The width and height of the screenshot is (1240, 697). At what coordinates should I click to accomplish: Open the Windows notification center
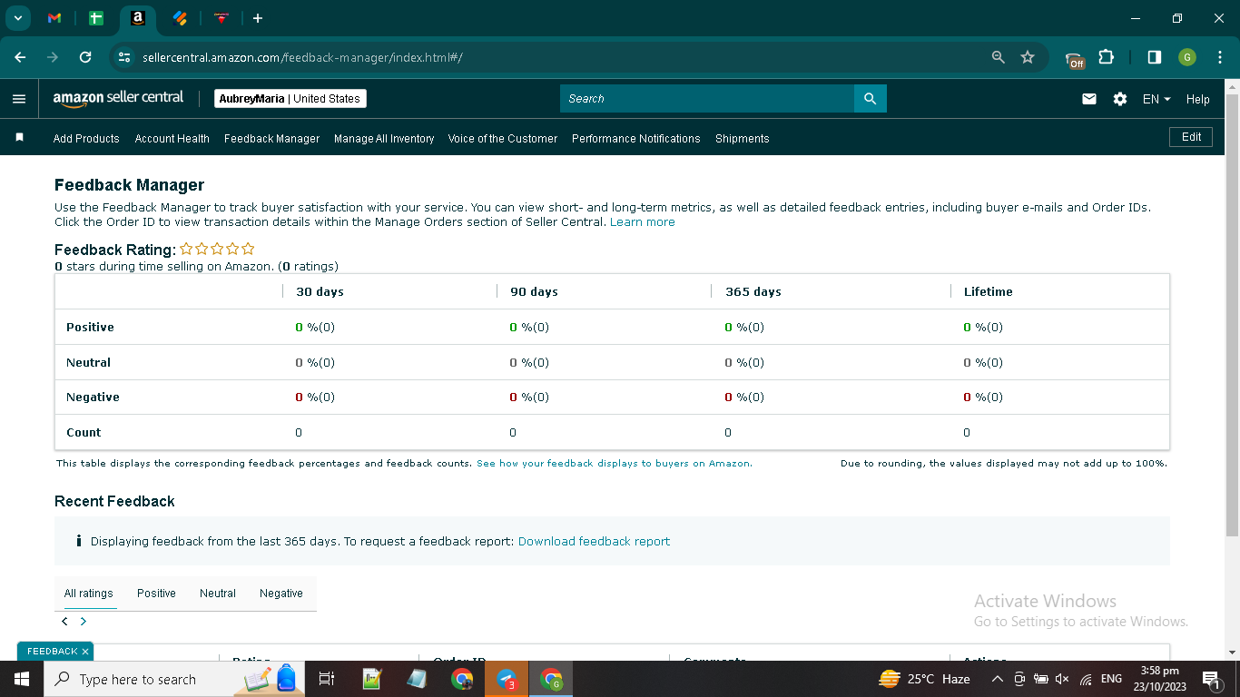[1210, 679]
